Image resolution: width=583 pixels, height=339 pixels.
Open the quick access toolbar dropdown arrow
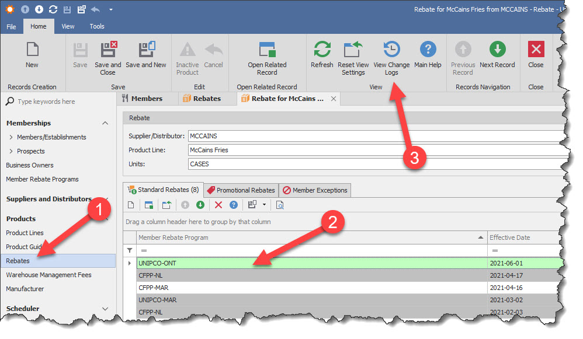(111, 9)
